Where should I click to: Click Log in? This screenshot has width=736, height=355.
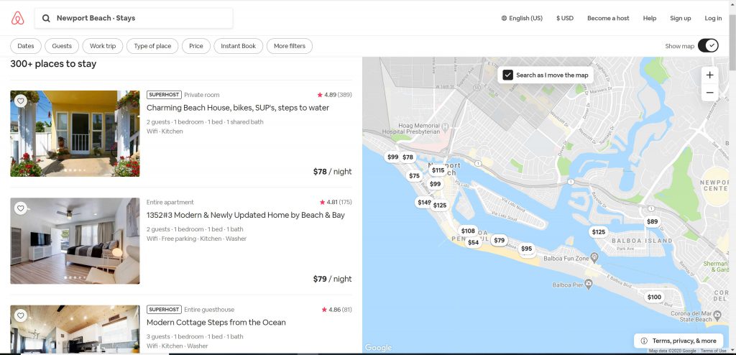(713, 18)
